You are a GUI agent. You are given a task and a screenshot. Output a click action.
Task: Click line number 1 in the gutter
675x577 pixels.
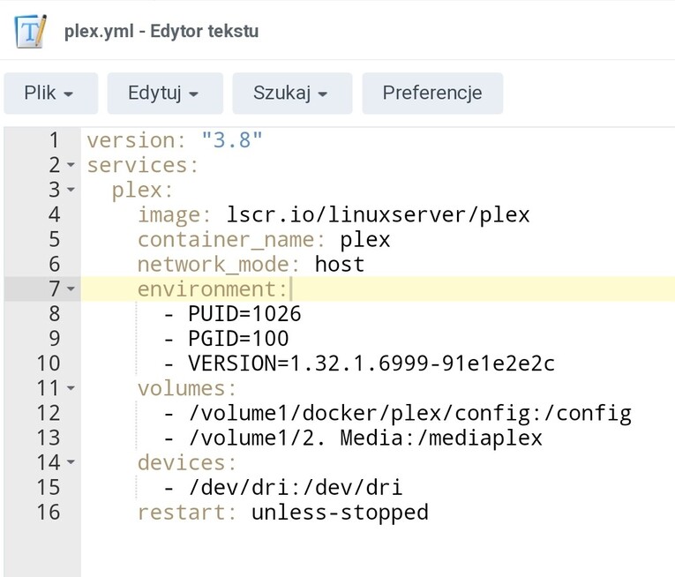point(53,140)
